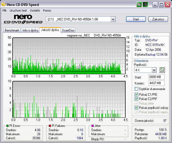Click the Nero CD-DVD Speed logo

point(23,19)
